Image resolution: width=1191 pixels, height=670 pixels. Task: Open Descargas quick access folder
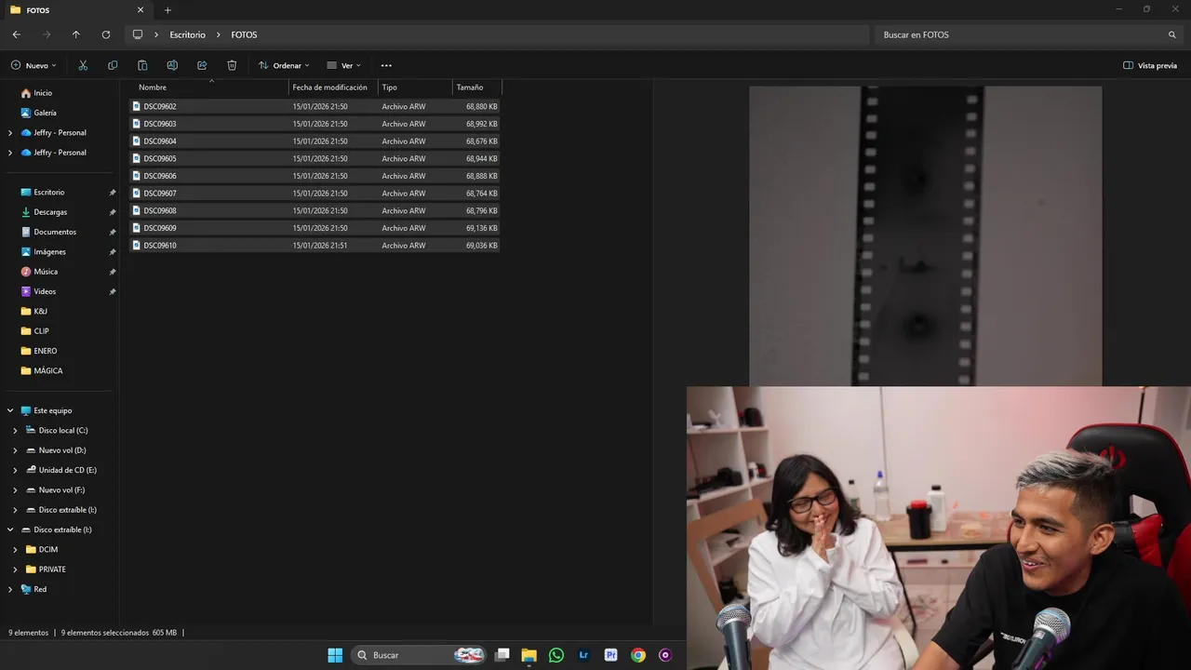(50, 212)
